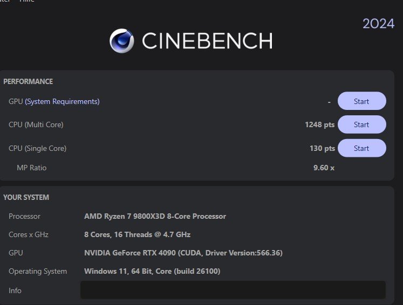Click the 8 Cores, 16 Threads value

point(137,234)
